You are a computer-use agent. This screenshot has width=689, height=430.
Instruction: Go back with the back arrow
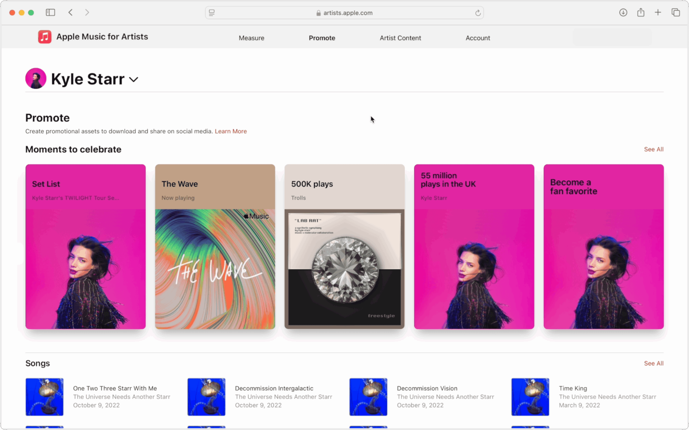click(x=71, y=13)
